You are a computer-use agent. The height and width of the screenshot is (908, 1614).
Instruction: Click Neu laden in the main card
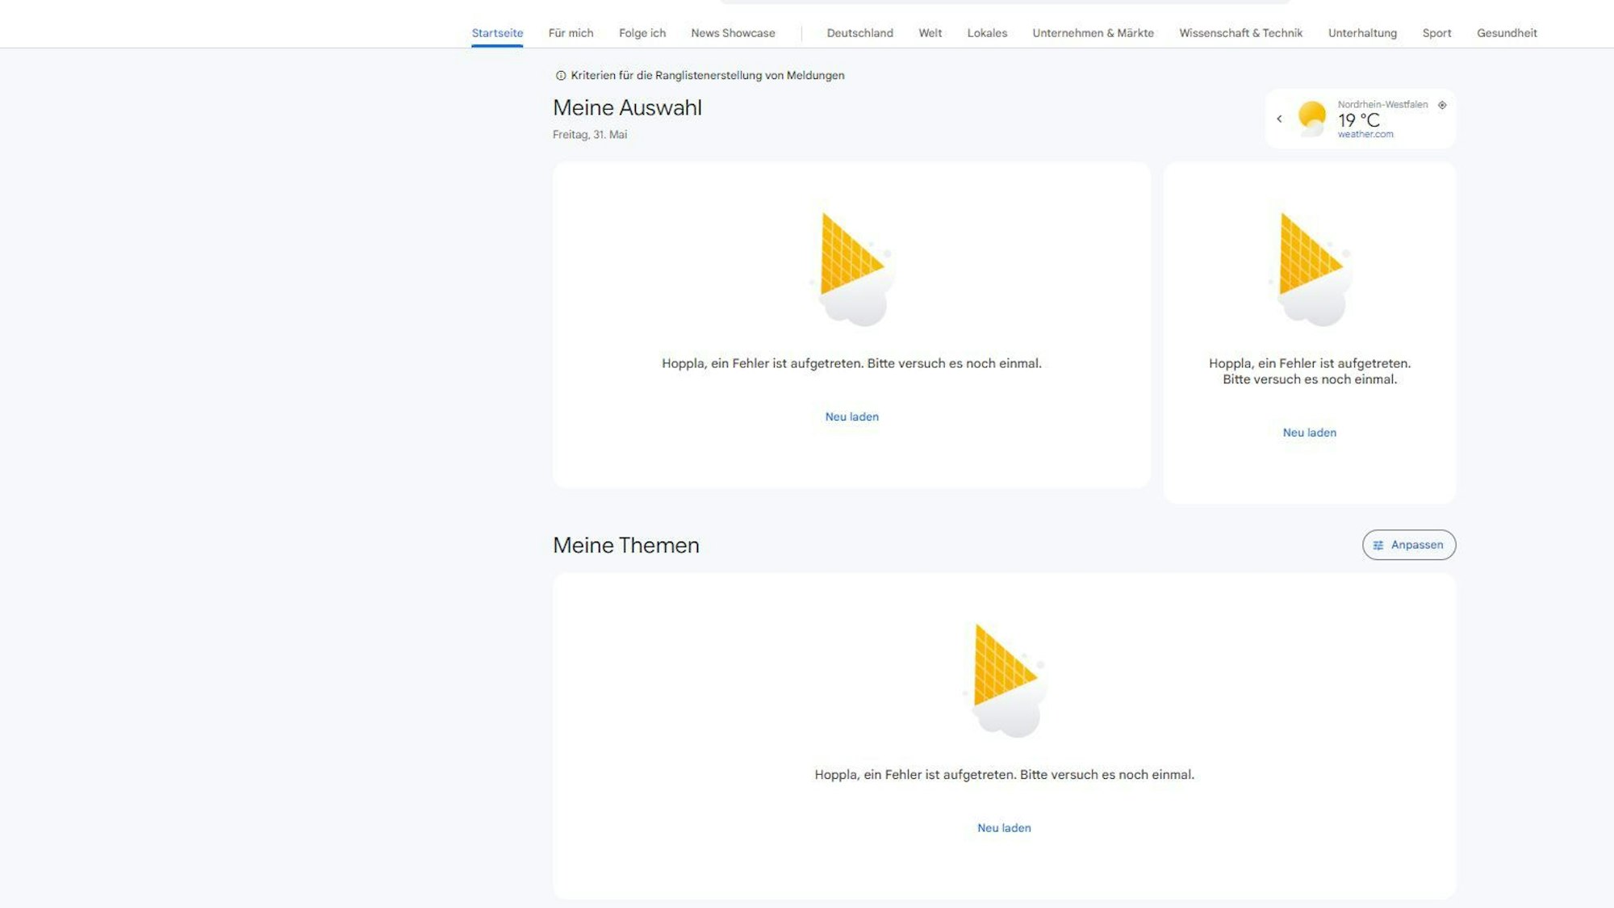pos(851,417)
